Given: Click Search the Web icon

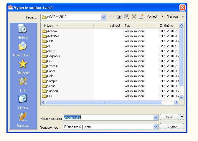Looking at the screenshot, I should click(x=126, y=17).
